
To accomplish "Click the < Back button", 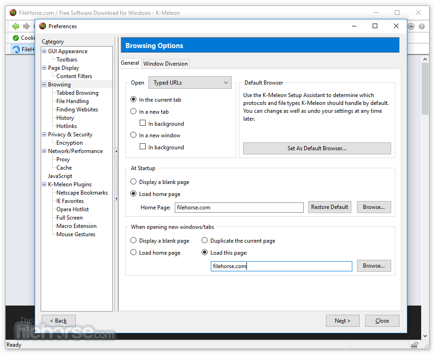I will click(x=59, y=321).
